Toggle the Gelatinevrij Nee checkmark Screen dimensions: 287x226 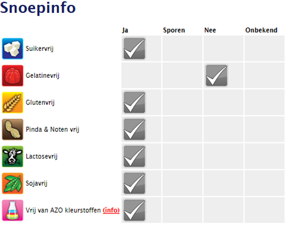216,75
